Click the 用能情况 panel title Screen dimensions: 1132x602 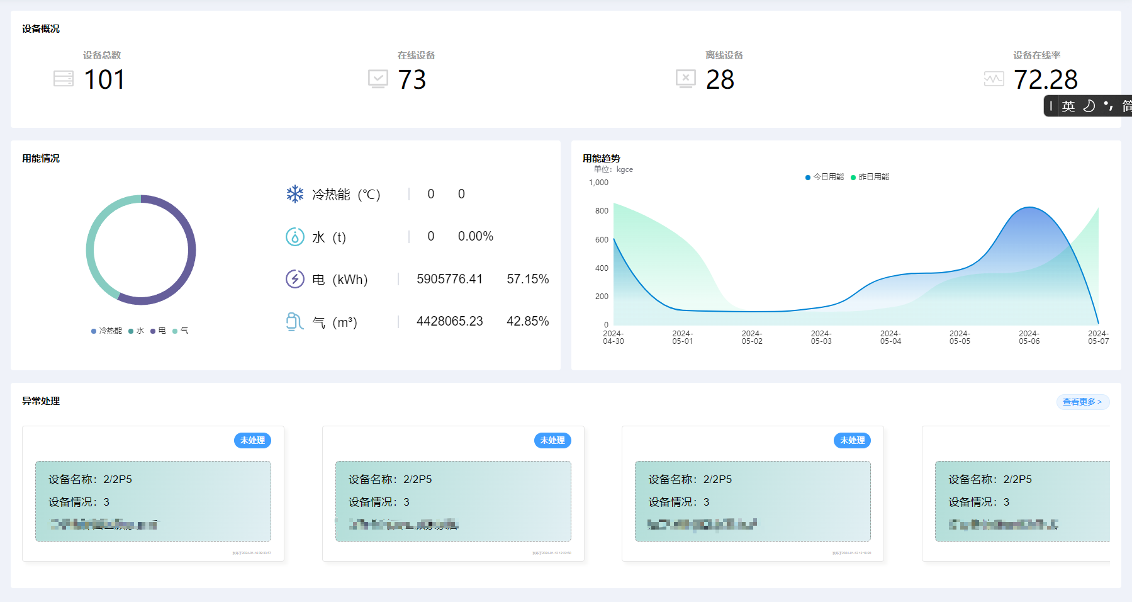tap(41, 159)
